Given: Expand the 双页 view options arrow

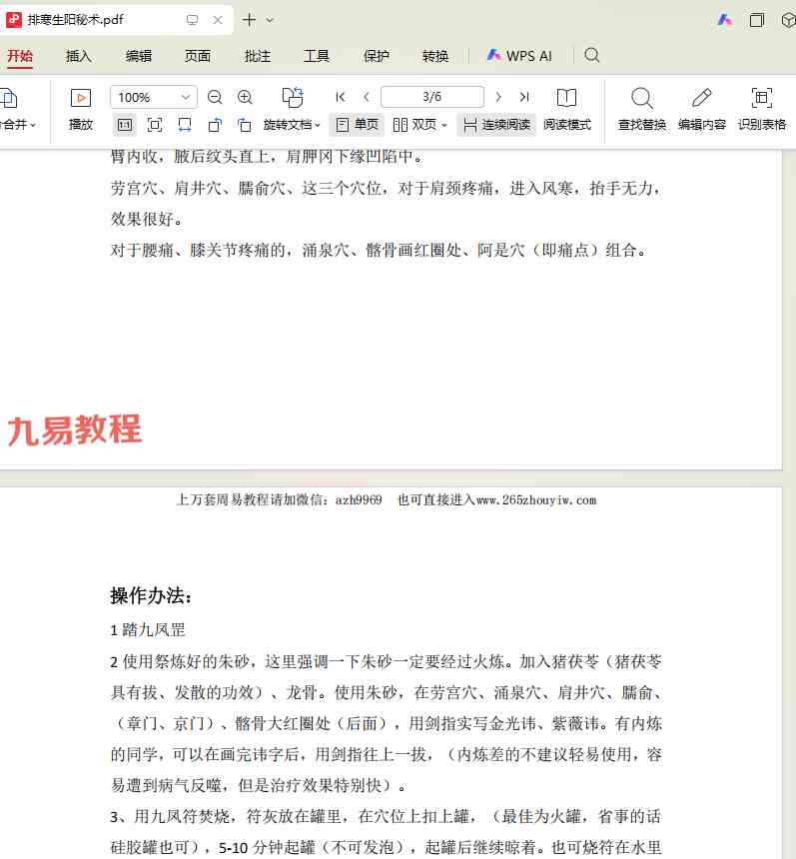Looking at the screenshot, I should (x=444, y=126).
